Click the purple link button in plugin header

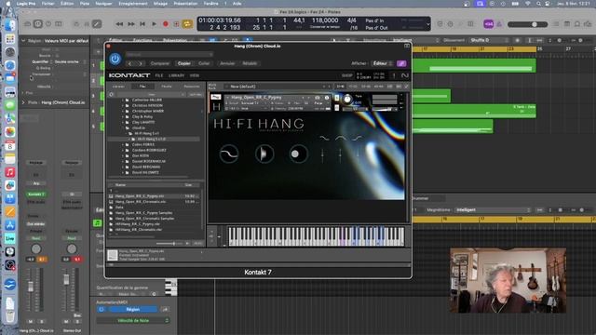(x=401, y=63)
